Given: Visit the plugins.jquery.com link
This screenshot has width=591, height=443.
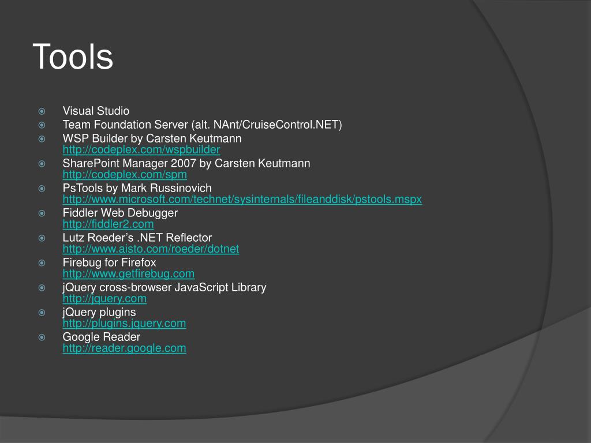Looking at the screenshot, I should pyautogui.click(x=125, y=324).
